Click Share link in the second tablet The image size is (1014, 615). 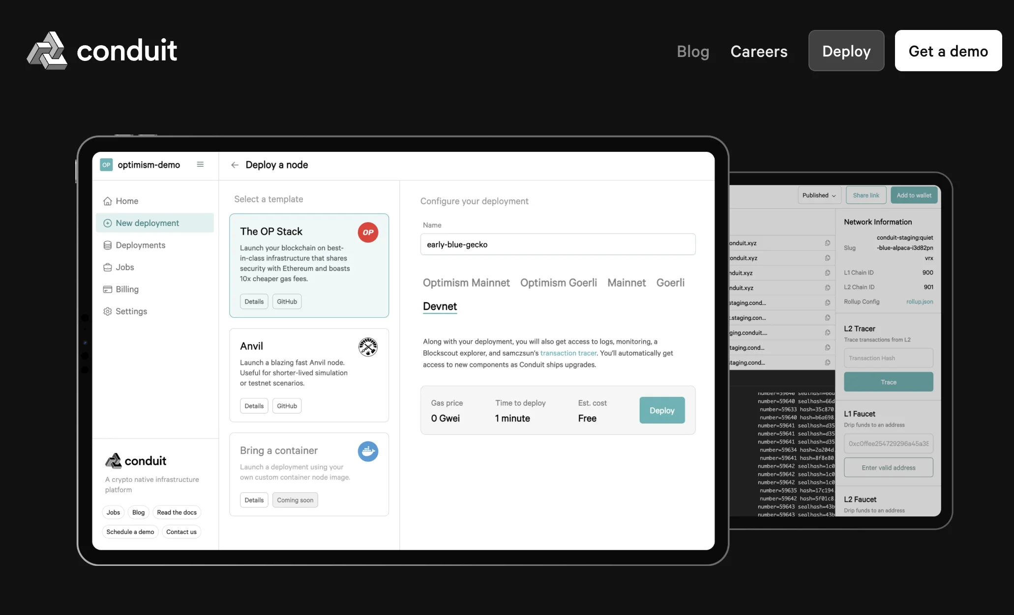pyautogui.click(x=866, y=196)
